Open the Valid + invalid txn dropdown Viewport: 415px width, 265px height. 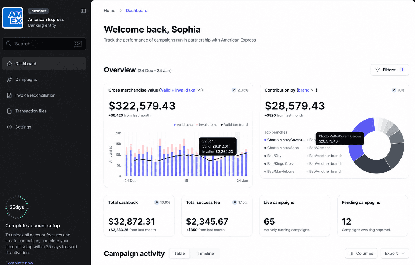pyautogui.click(x=181, y=90)
